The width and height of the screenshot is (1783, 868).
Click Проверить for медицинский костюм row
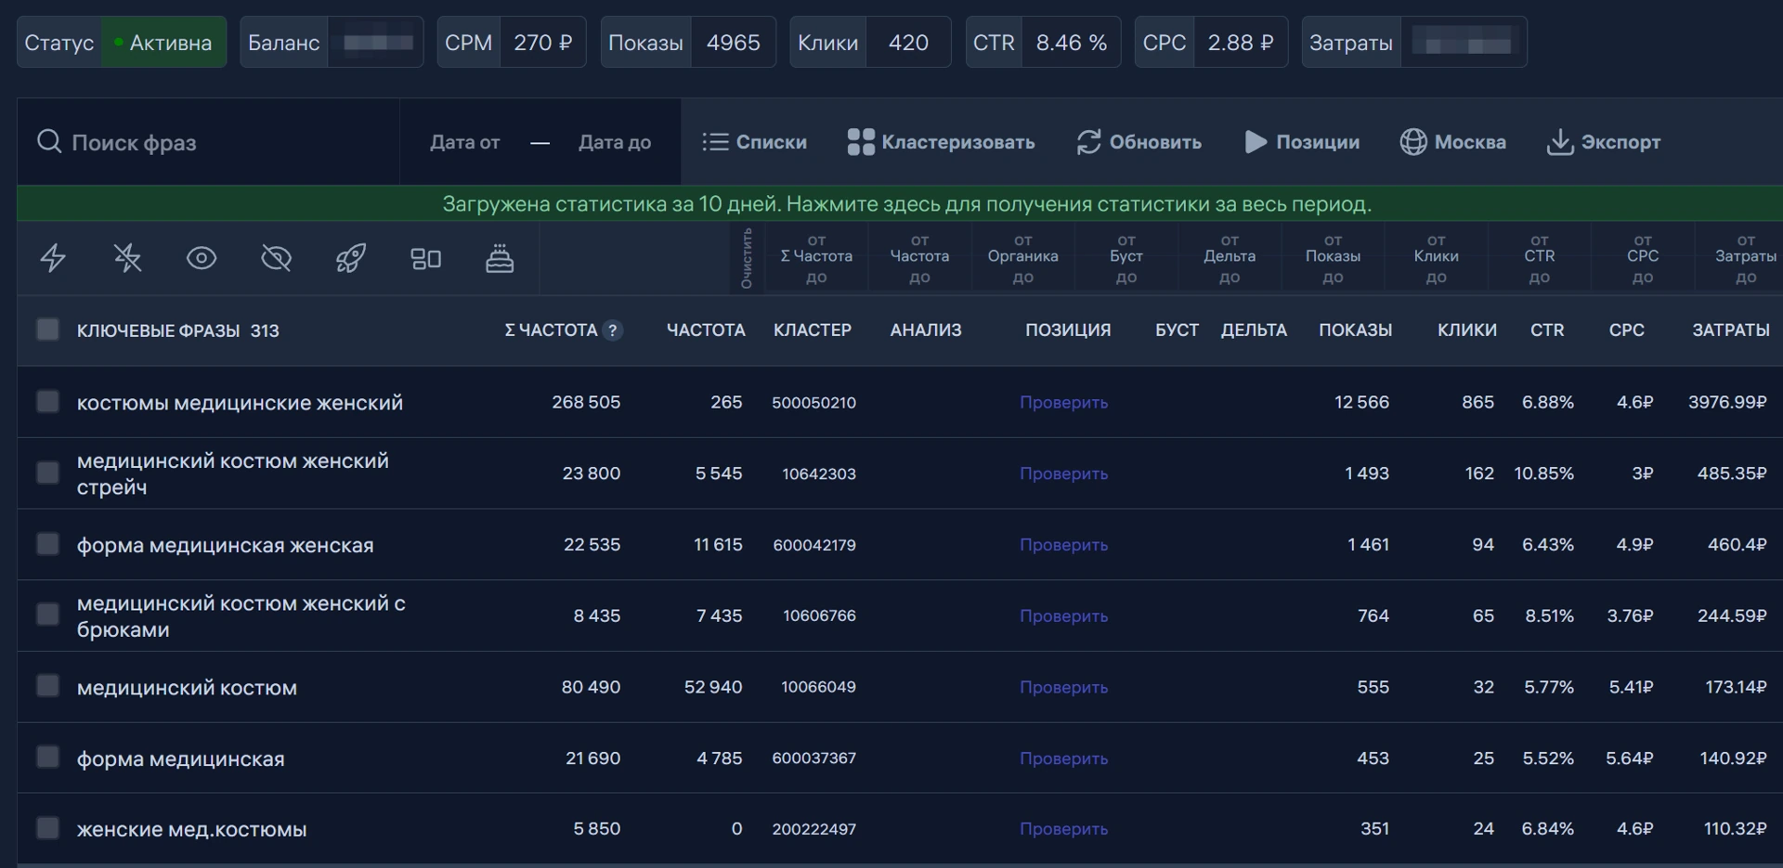1063,687
